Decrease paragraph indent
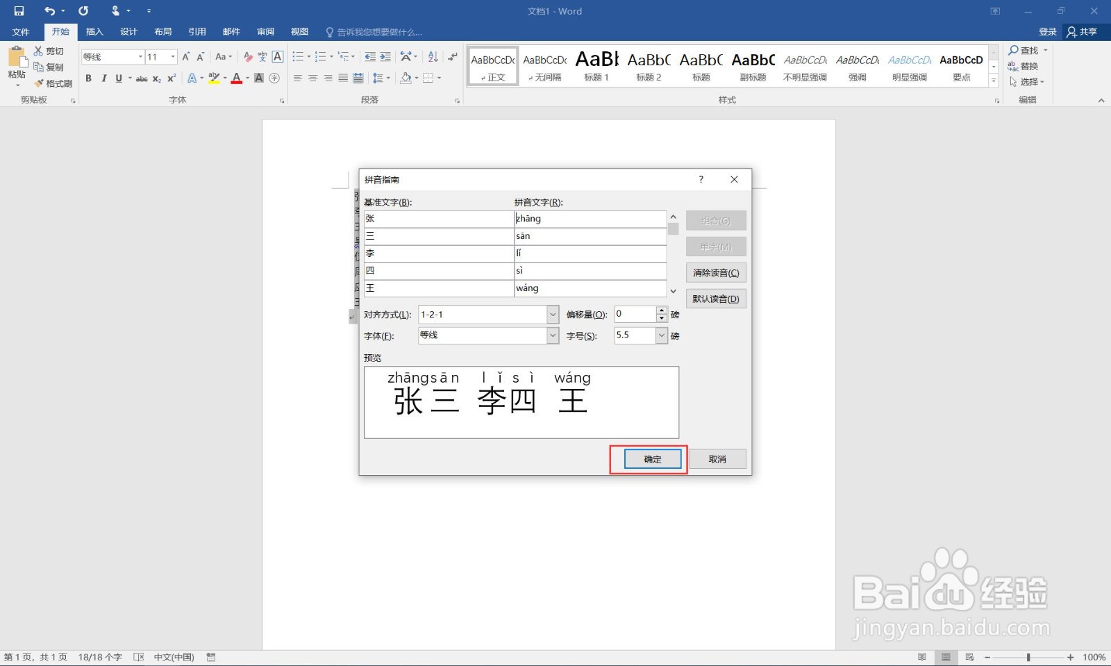This screenshot has height=666, width=1111. tap(370, 57)
